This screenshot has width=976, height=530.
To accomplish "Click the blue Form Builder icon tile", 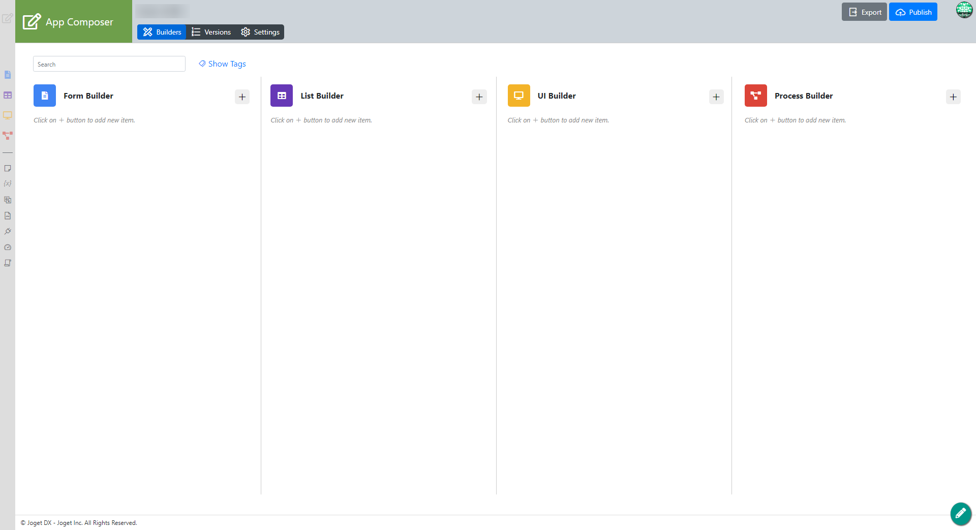I will (x=45, y=96).
